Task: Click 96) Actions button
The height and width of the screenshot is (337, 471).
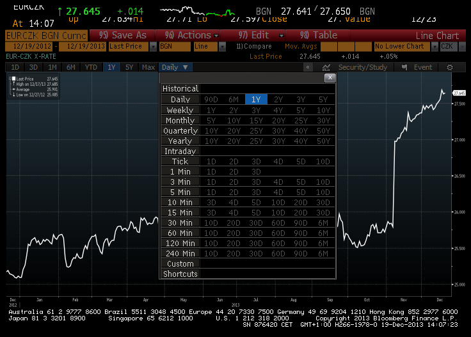Action: pos(188,35)
